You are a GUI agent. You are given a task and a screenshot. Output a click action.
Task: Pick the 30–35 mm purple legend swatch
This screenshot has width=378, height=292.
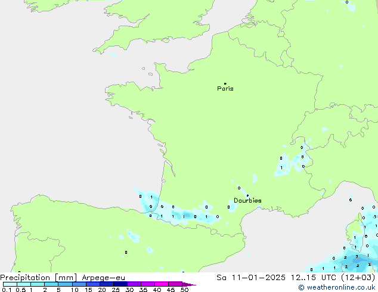(x=134, y=284)
